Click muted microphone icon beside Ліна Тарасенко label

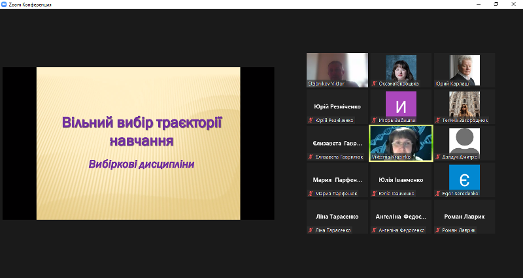click(x=311, y=230)
